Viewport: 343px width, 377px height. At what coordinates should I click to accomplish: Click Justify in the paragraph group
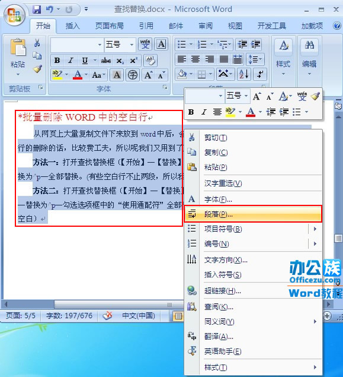click(223, 59)
